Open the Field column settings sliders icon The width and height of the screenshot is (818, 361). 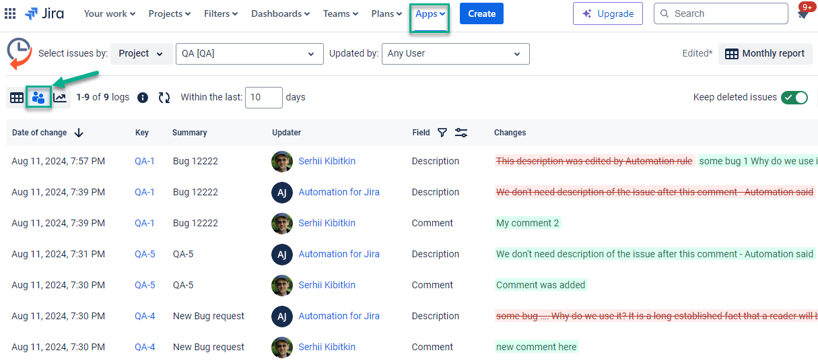tap(461, 133)
